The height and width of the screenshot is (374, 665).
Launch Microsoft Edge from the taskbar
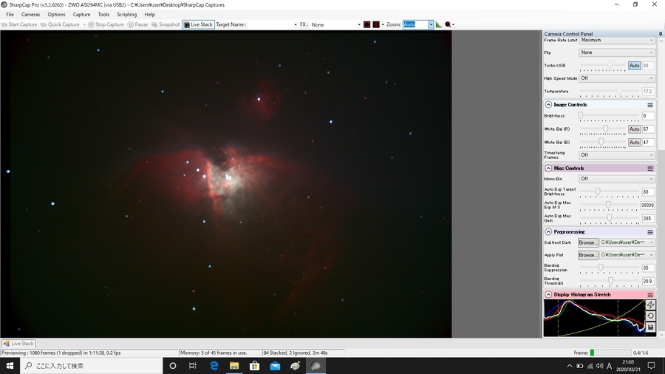(x=214, y=366)
